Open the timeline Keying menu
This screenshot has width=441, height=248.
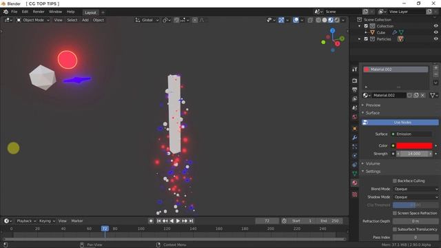47,221
